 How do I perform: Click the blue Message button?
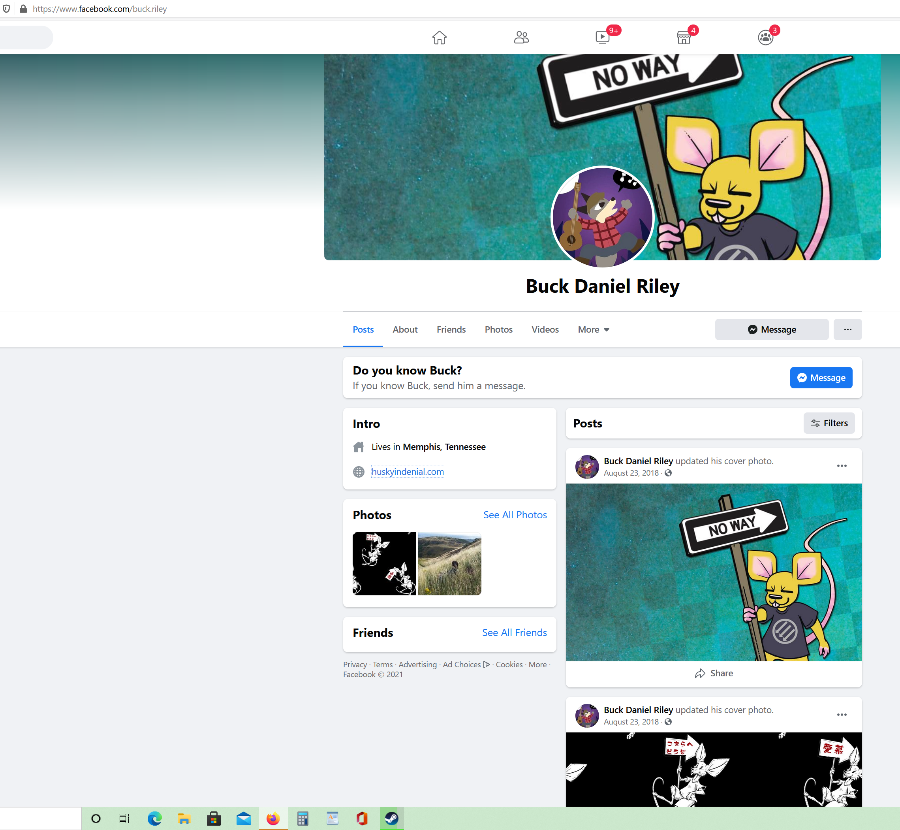pos(821,378)
